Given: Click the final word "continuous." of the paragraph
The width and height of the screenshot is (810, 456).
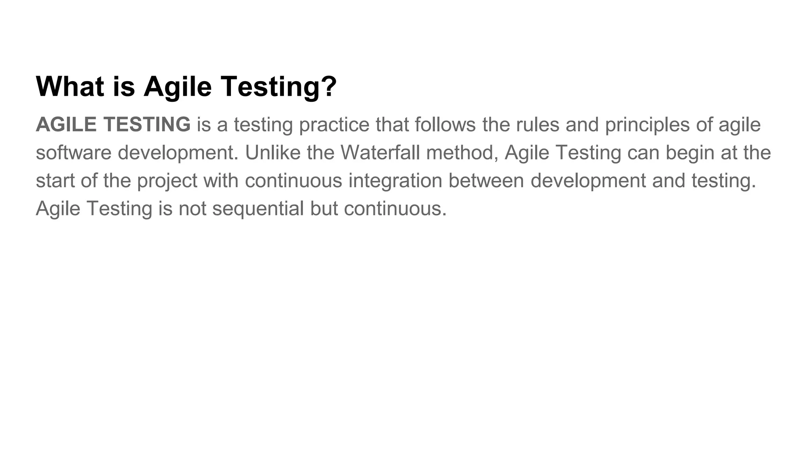Looking at the screenshot, I should click(x=395, y=208).
